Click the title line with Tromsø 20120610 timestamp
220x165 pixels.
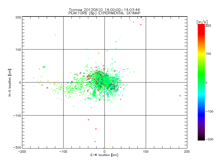point(104,10)
